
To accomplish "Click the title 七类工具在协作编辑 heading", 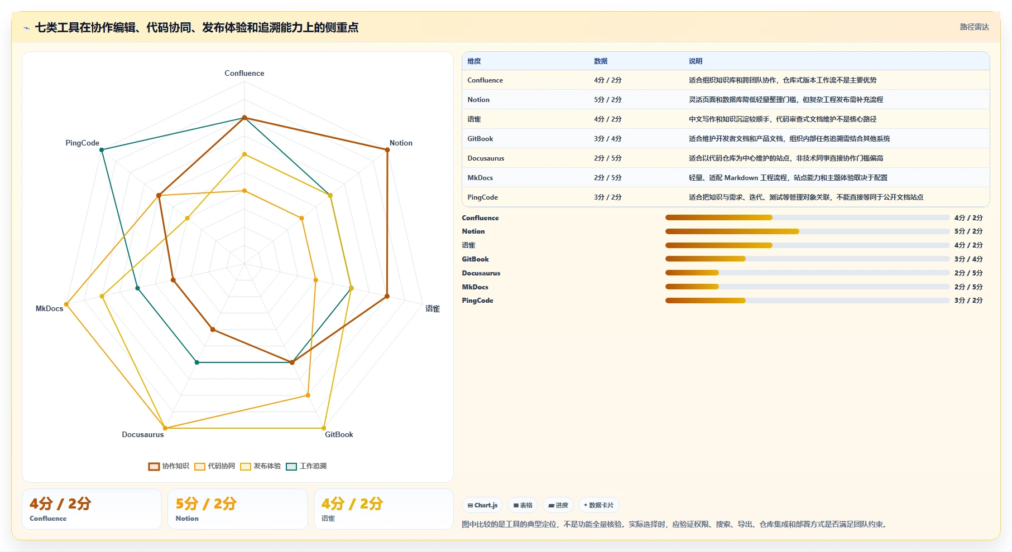I will pos(196,27).
